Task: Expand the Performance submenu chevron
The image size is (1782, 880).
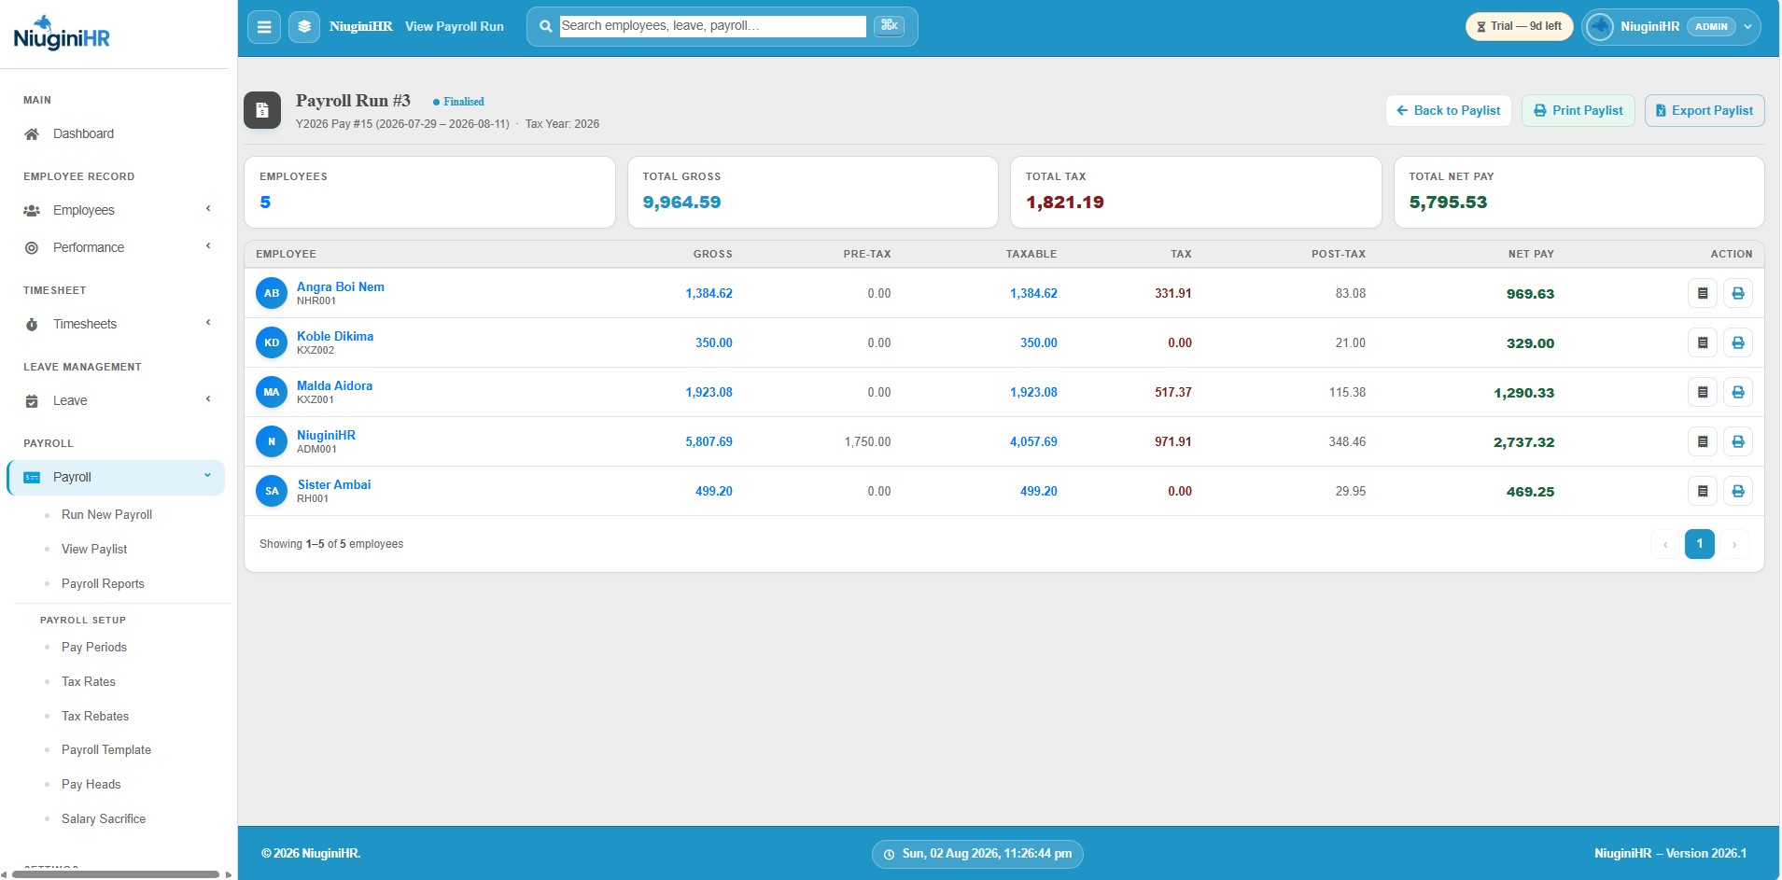Action: [x=208, y=246]
